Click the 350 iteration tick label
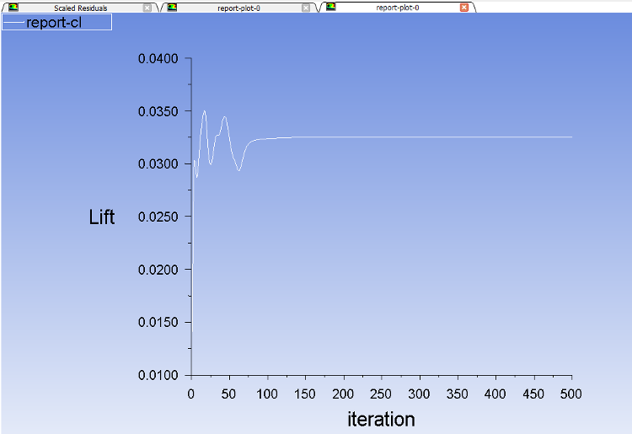 [x=457, y=394]
